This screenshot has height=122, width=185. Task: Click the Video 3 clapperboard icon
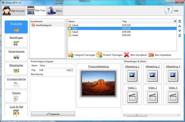[x=173, y=97]
